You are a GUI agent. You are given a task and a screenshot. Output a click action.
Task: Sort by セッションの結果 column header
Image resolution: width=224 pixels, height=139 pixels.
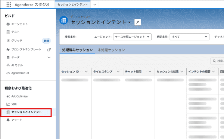pos(168,71)
